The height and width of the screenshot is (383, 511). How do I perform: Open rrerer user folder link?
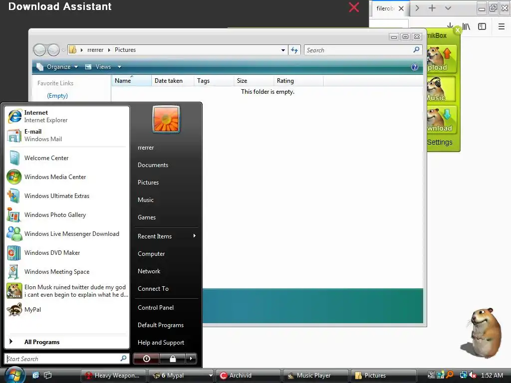(x=166, y=148)
